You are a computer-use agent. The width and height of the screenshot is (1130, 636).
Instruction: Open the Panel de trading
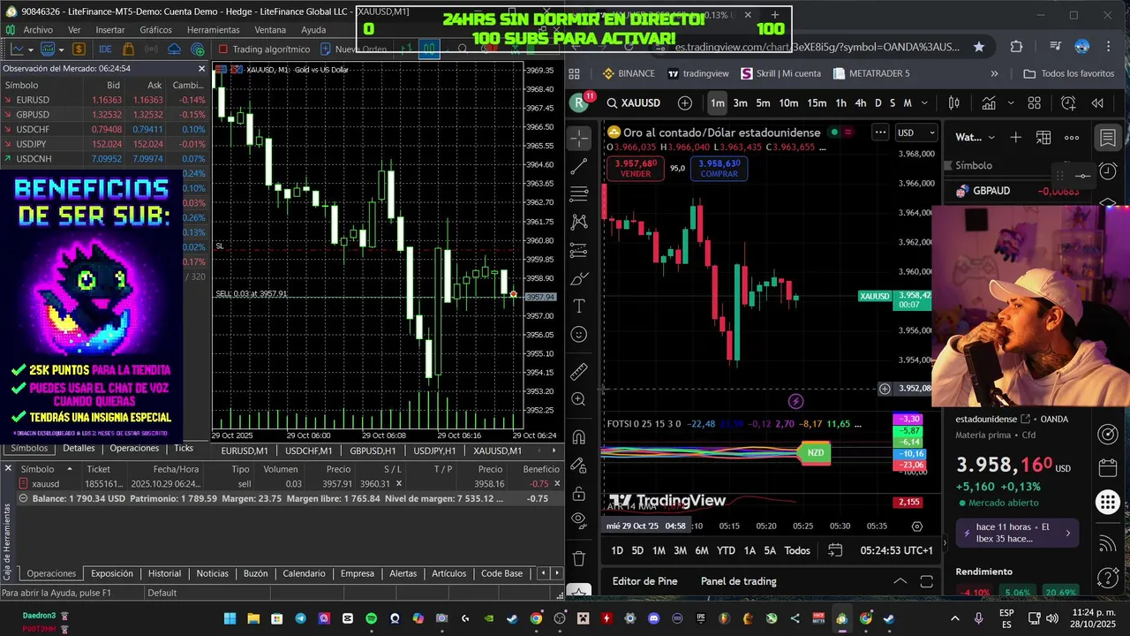(739, 581)
